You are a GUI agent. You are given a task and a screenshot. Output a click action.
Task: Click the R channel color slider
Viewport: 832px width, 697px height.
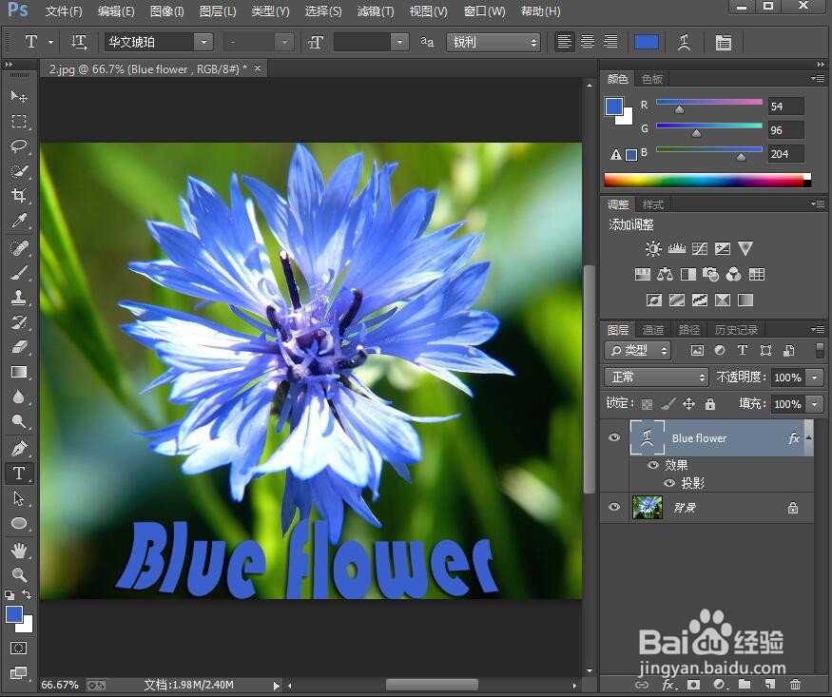point(709,102)
